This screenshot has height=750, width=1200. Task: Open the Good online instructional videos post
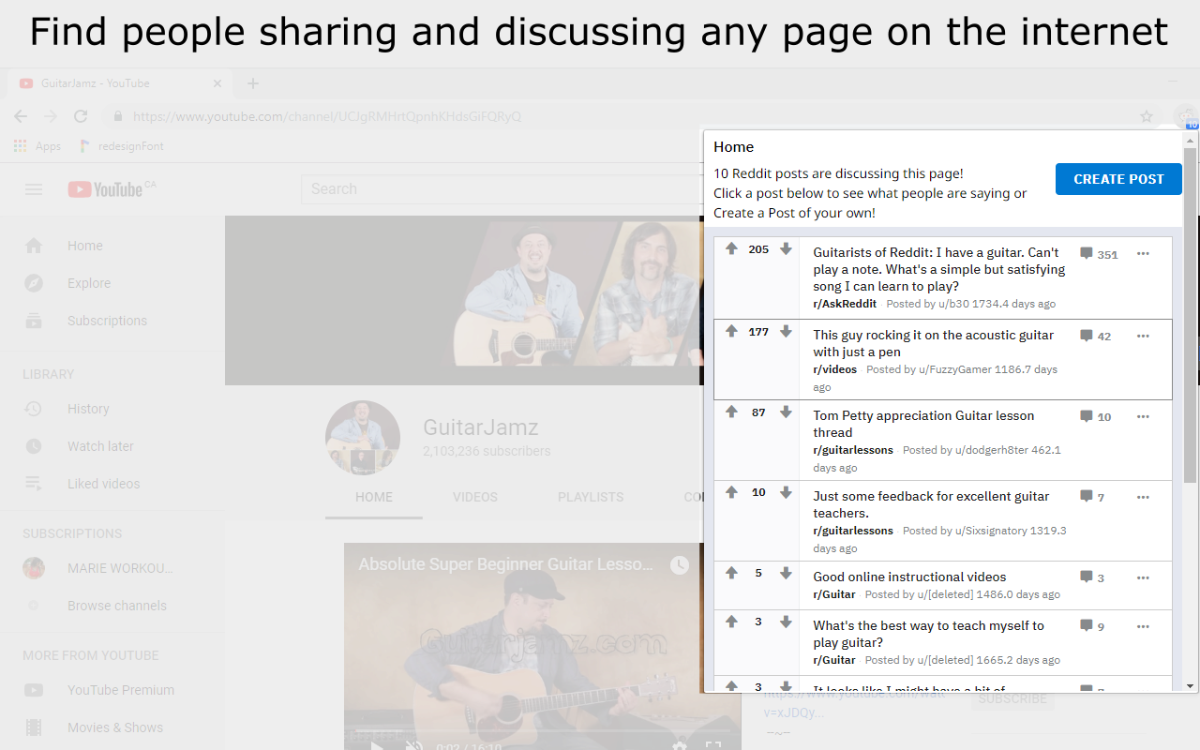909,577
